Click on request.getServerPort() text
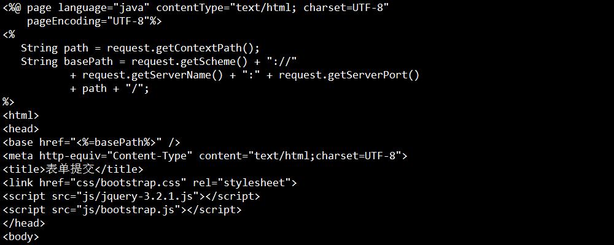Viewport: 614px width, 245px height. (349, 75)
